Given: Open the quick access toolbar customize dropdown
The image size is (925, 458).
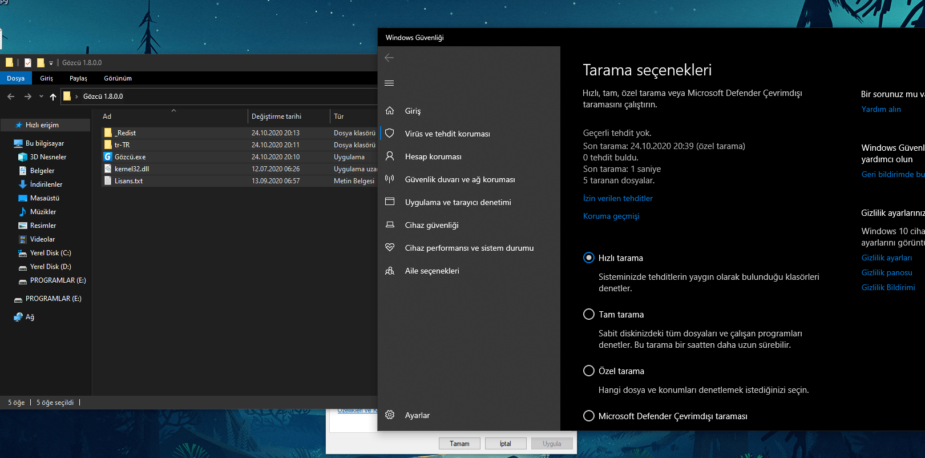Looking at the screenshot, I should click(51, 63).
